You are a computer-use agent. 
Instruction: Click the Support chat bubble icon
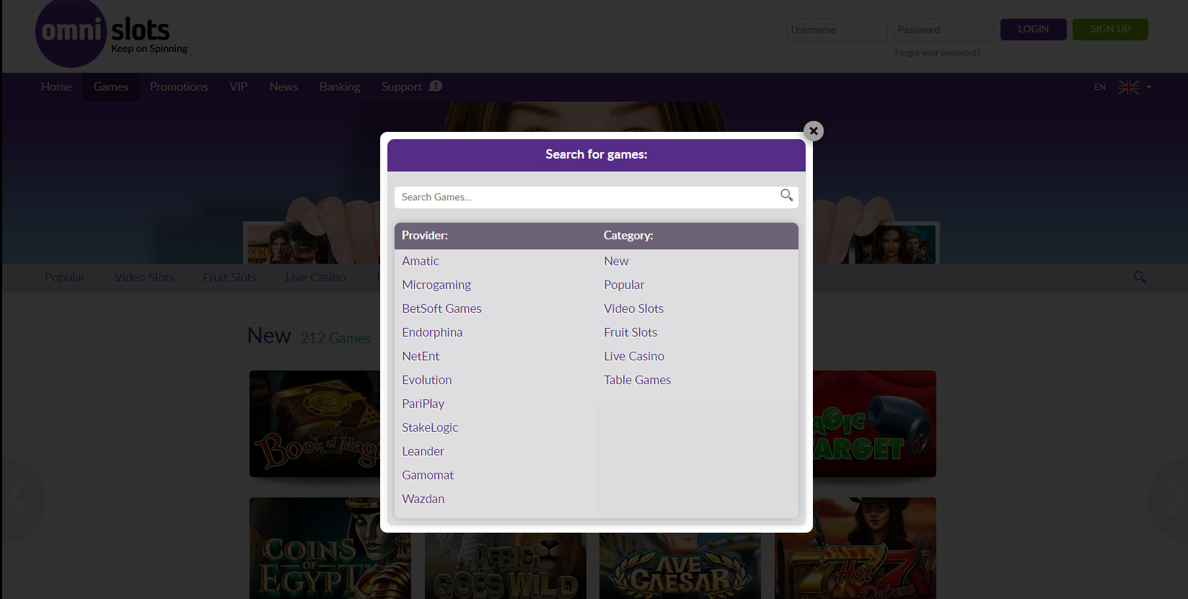click(x=436, y=86)
